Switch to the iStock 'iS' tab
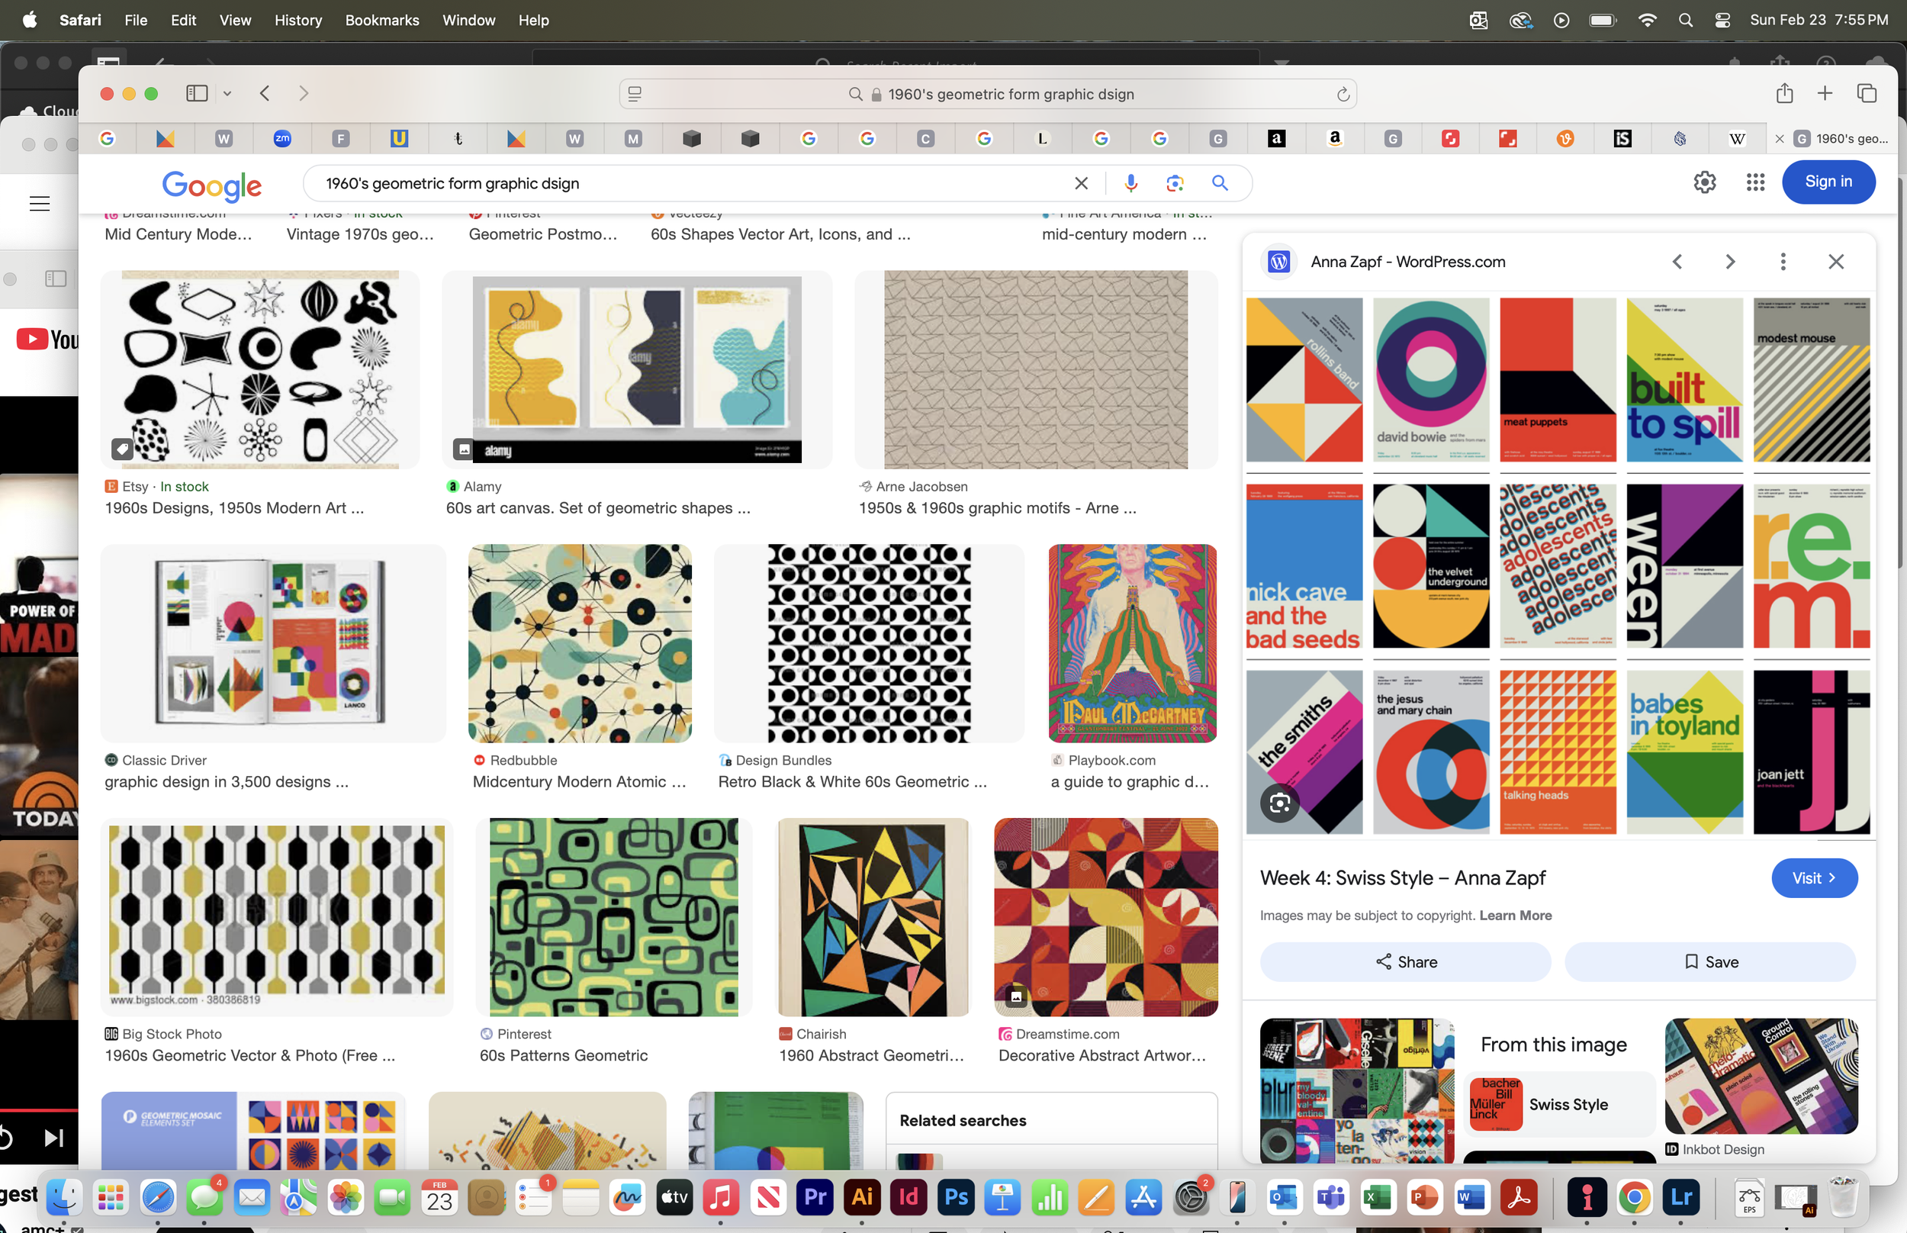 click(x=1621, y=139)
